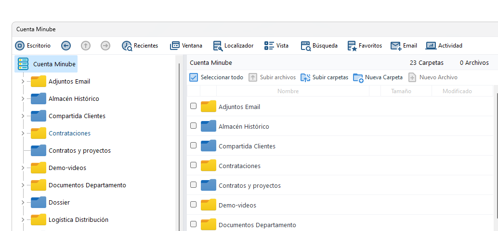The width and height of the screenshot is (498, 231).
Task: Expand Documentos Departamento tree node
Action: [x=23, y=185]
